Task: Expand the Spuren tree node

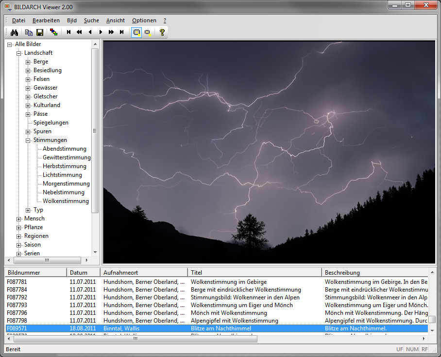Action: (28, 132)
